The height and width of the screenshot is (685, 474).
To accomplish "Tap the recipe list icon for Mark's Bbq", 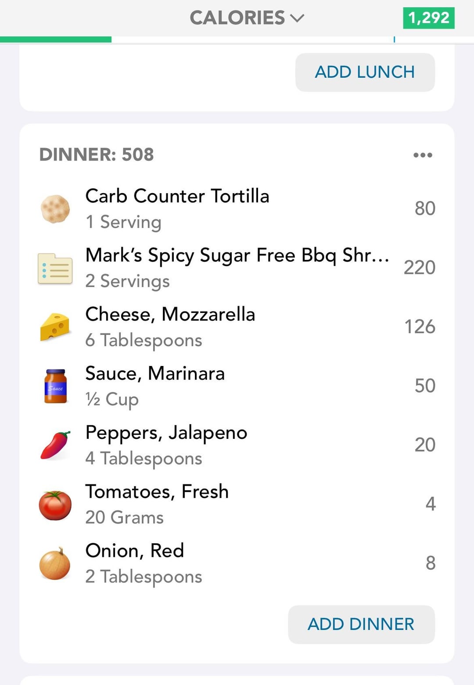I will point(55,268).
